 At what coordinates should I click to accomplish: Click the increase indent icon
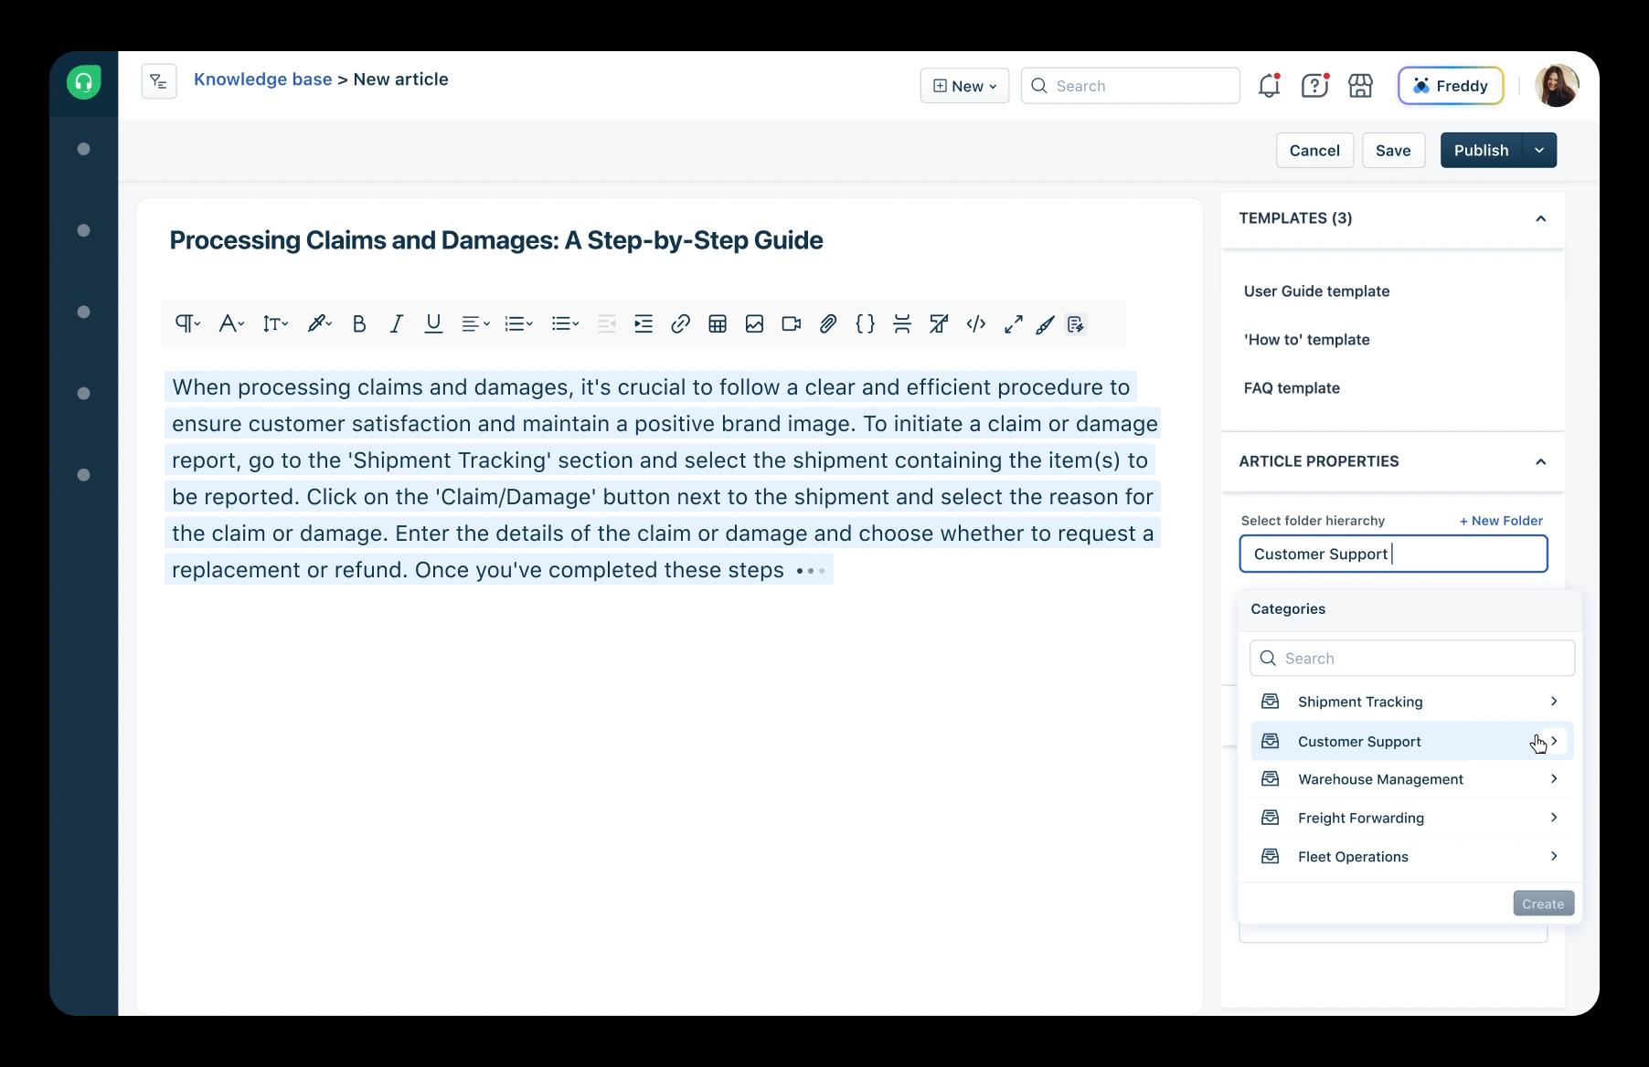[644, 323]
